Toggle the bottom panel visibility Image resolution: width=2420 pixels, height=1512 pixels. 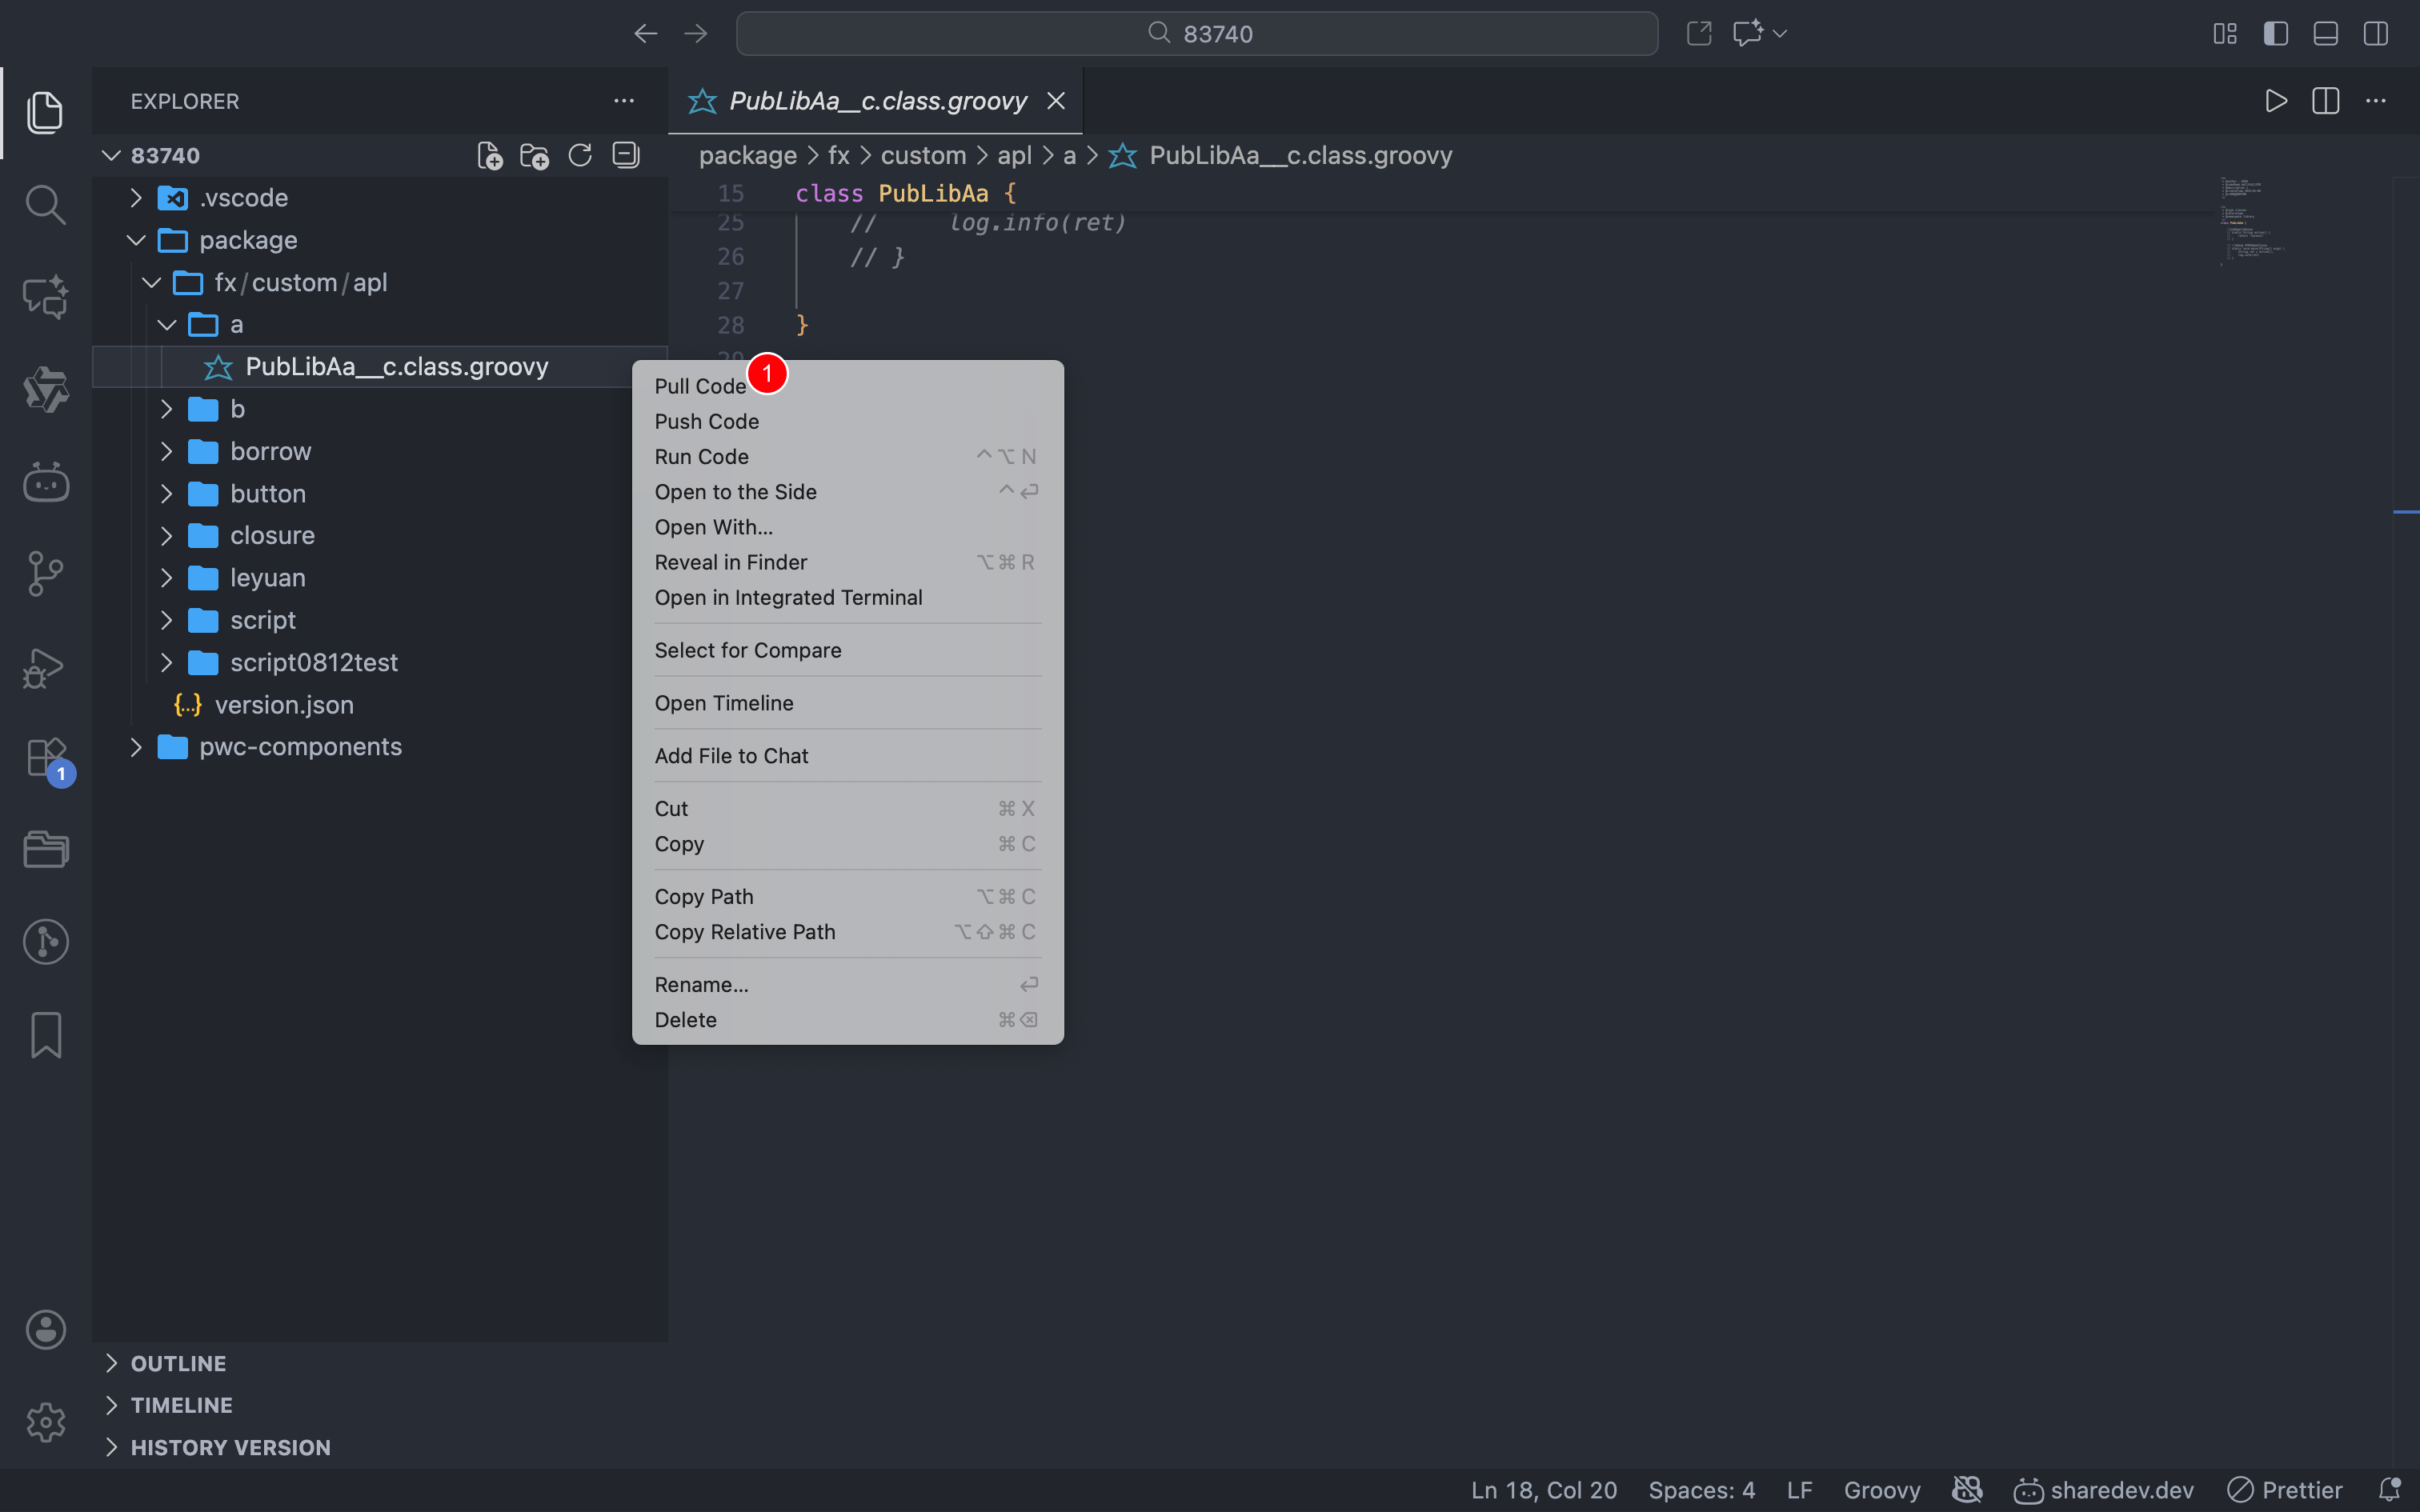point(2325,34)
